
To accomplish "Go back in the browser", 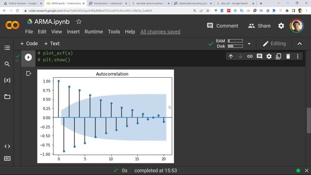I will pos(4,11).
